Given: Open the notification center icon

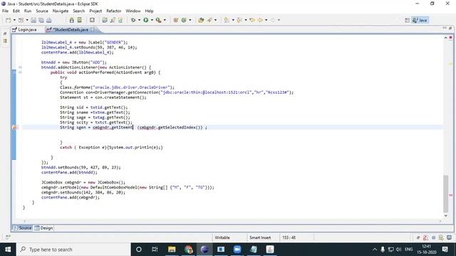Looking at the screenshot, I should point(445,250).
